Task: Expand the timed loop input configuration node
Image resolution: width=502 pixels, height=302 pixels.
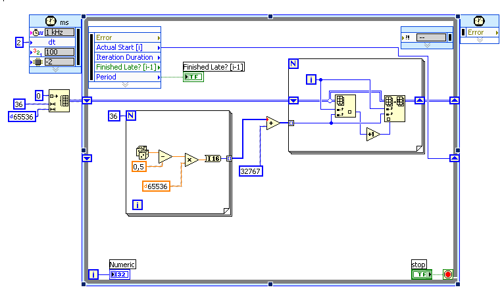Action: (x=55, y=70)
